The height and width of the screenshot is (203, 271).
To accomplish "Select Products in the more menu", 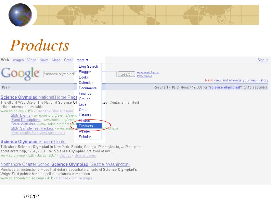I will point(89,126).
